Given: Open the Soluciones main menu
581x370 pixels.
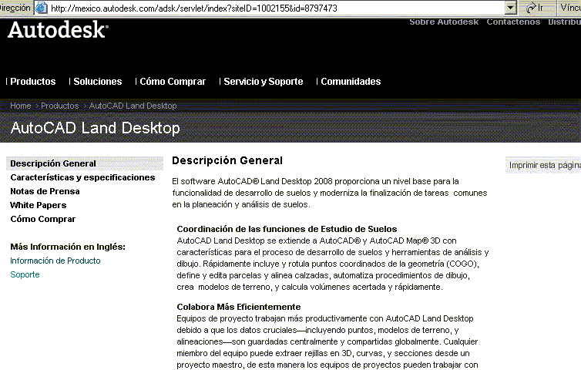Looking at the screenshot, I should pos(97,82).
